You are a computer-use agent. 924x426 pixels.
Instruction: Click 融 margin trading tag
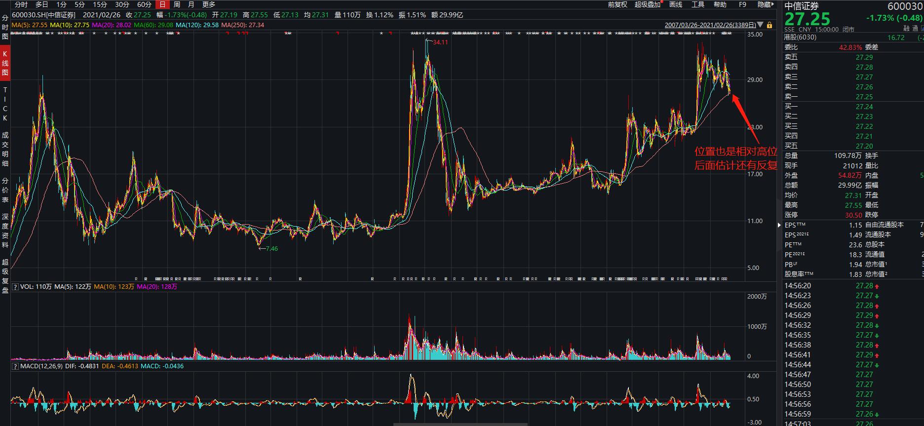(x=907, y=29)
